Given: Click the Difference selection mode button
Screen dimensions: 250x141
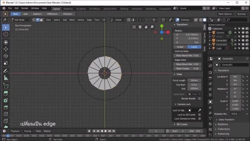Looking at the screenshot, I should pos(52,14).
